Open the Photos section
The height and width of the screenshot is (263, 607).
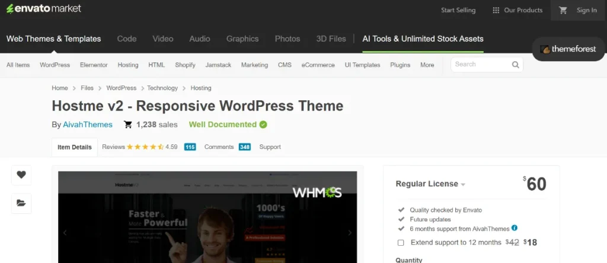pyautogui.click(x=287, y=39)
